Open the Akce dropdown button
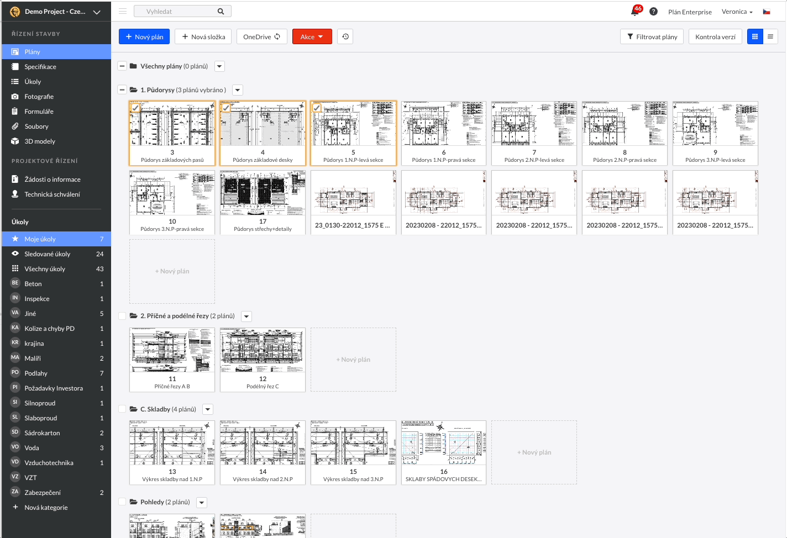Image resolution: width=787 pixels, height=538 pixels. tap(312, 36)
